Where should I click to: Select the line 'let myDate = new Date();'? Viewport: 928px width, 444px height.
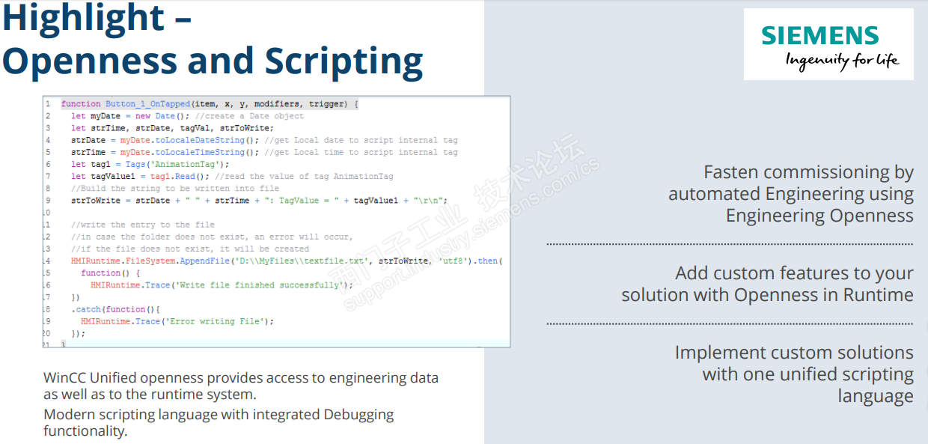[x=187, y=116]
